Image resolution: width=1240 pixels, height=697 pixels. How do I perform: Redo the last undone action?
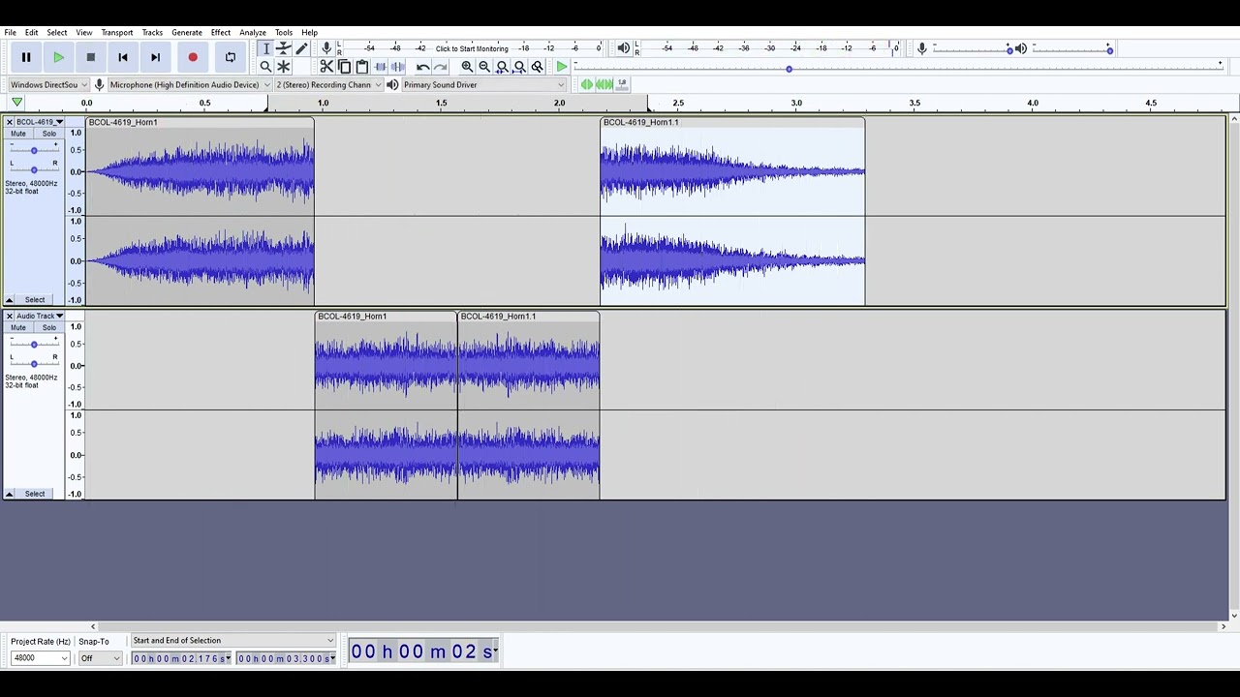tap(441, 67)
